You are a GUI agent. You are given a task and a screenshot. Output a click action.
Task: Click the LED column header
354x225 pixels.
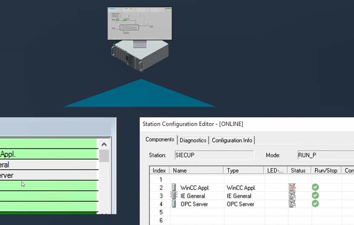click(276, 171)
